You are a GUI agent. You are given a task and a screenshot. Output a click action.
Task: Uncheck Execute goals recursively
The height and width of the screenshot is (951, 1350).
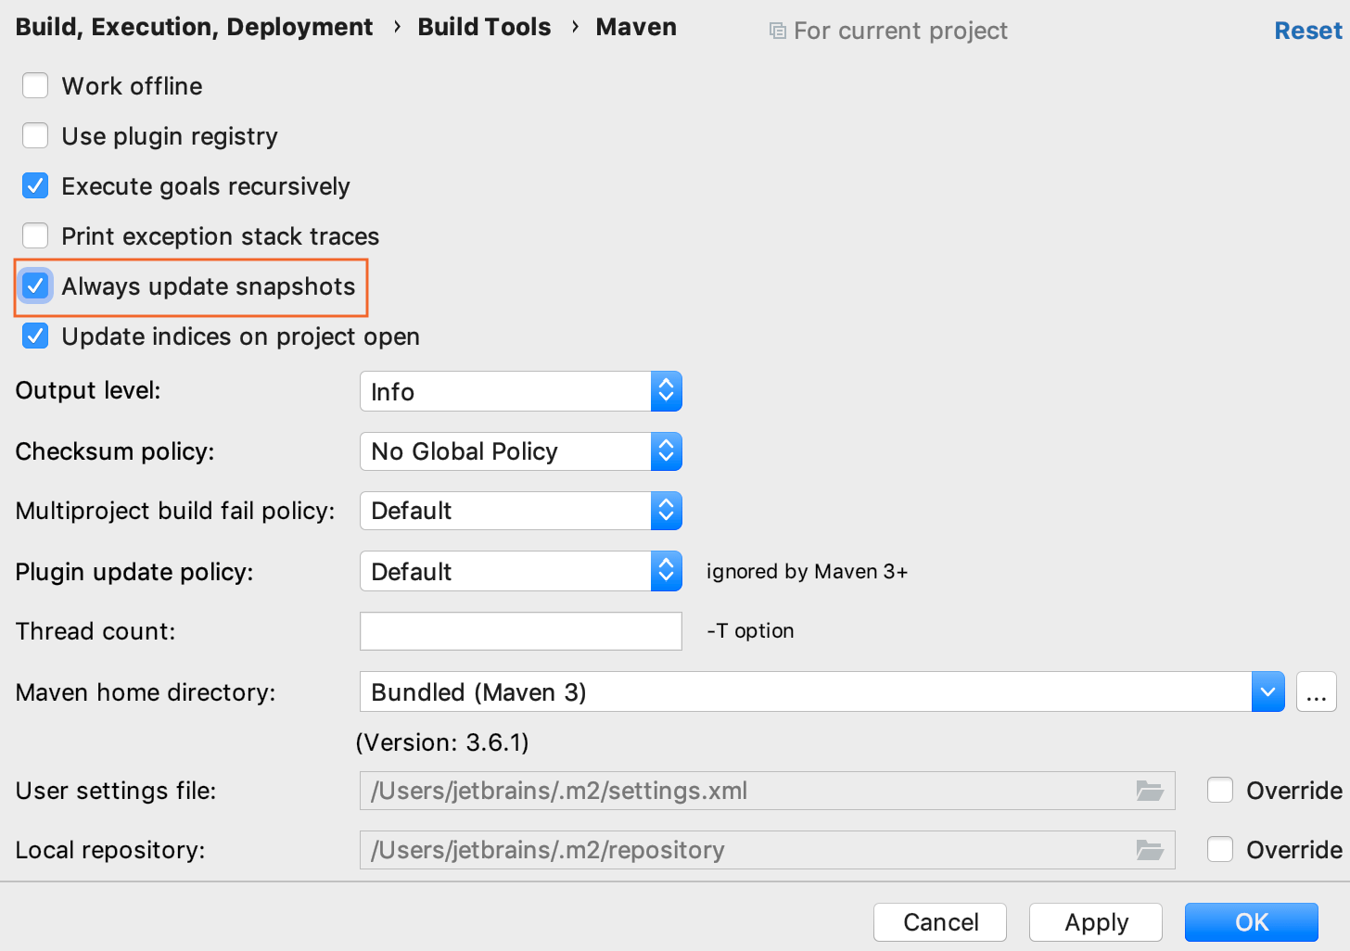tap(34, 185)
